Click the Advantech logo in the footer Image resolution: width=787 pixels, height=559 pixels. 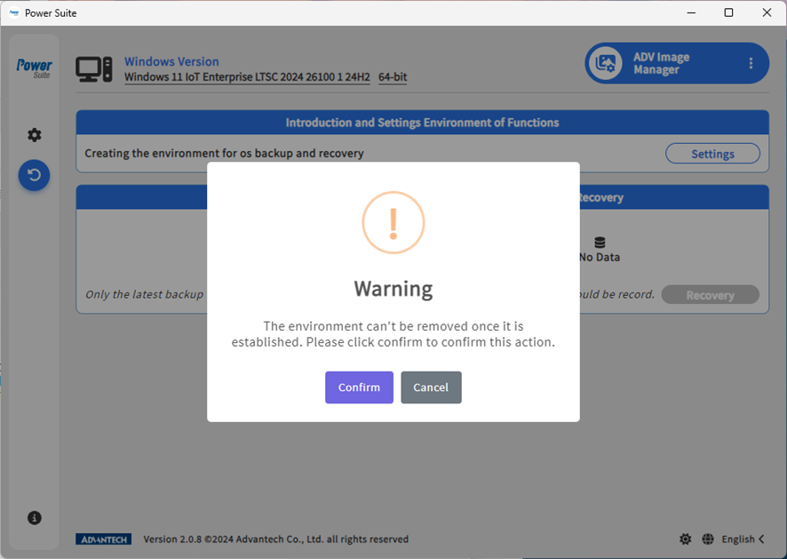coord(104,539)
